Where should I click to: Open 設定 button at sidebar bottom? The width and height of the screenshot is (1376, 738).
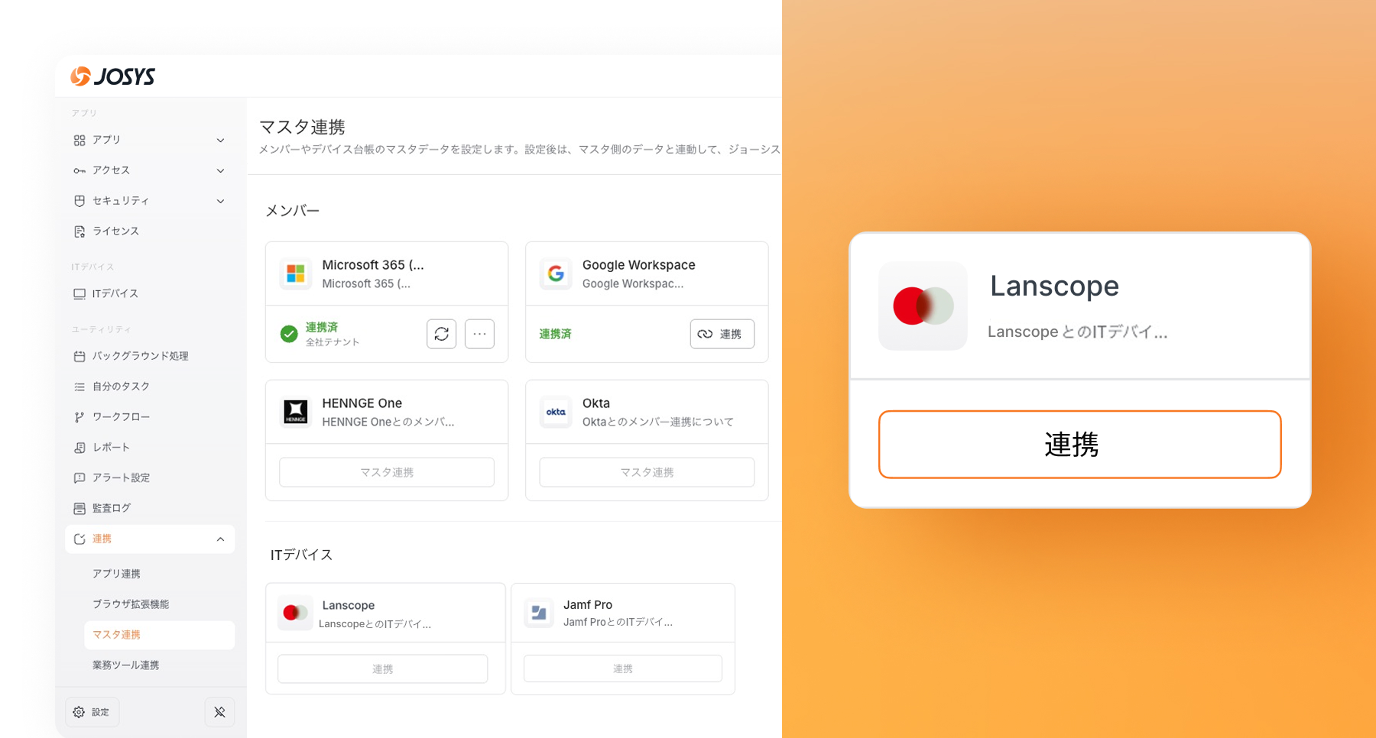pos(92,712)
